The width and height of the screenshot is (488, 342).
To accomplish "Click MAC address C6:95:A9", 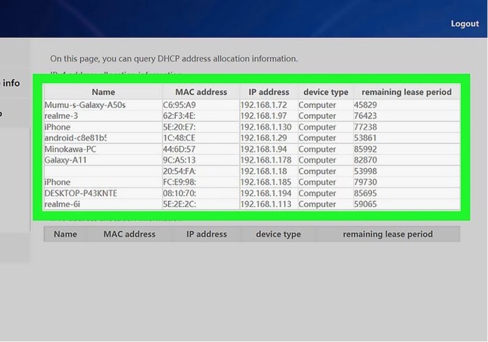I will tap(179, 105).
